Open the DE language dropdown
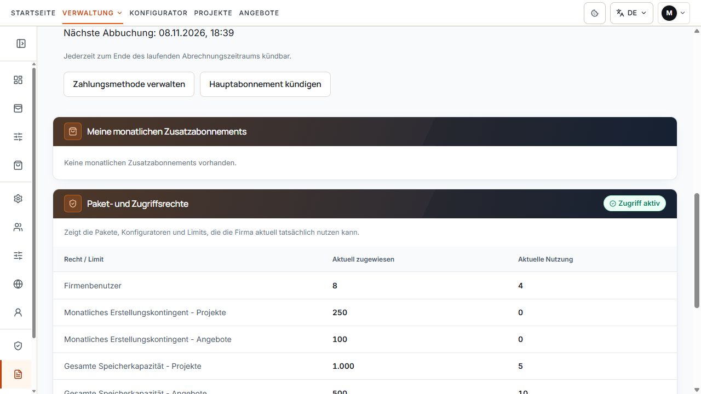This screenshot has height=394, width=701. pyautogui.click(x=631, y=13)
